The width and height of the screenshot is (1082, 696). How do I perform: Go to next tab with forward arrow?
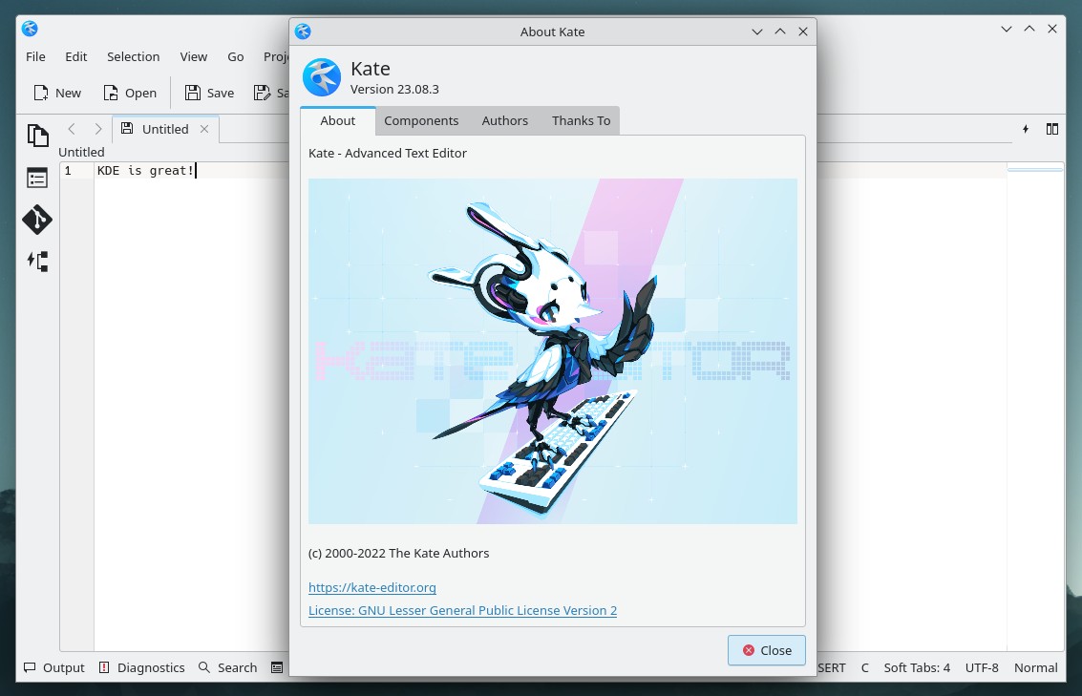point(98,129)
